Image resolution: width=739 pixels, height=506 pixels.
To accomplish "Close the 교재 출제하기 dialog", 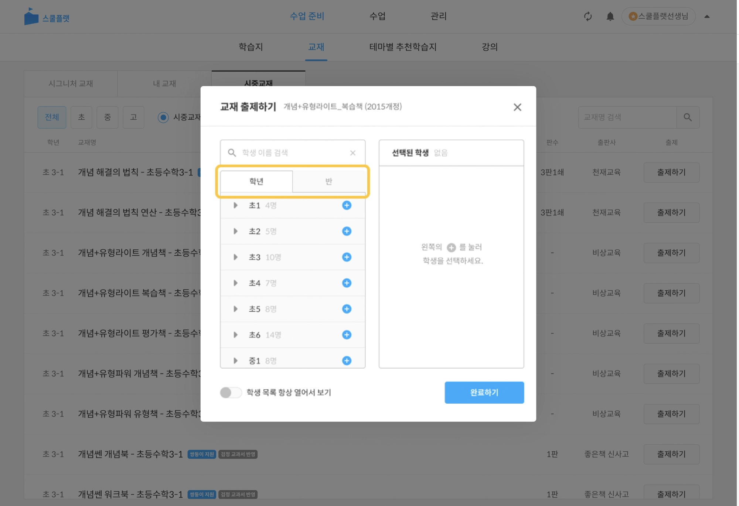I will coord(517,107).
